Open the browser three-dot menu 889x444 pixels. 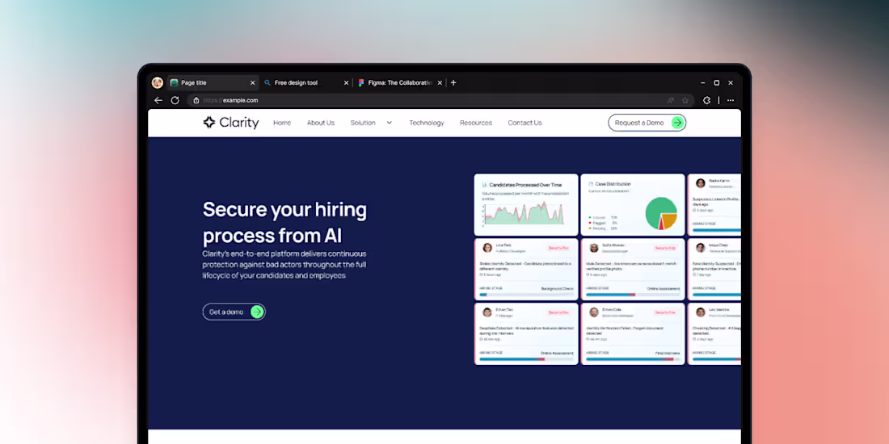tap(731, 100)
